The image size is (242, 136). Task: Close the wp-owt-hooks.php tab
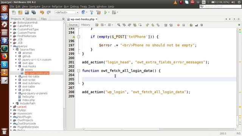[96, 19]
